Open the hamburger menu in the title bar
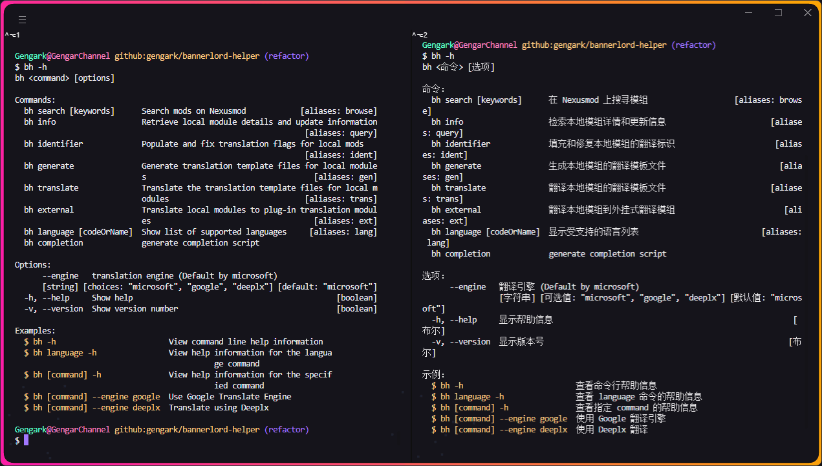Screen dimensions: 822x466 point(23,20)
